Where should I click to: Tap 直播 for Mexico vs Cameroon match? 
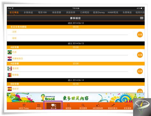point(140,71)
